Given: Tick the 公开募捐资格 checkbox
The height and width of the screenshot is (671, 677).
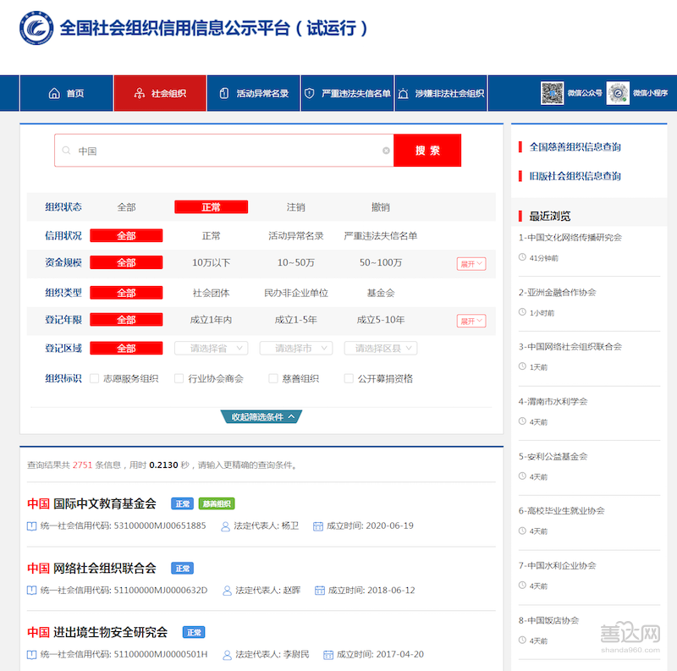Looking at the screenshot, I should (349, 379).
